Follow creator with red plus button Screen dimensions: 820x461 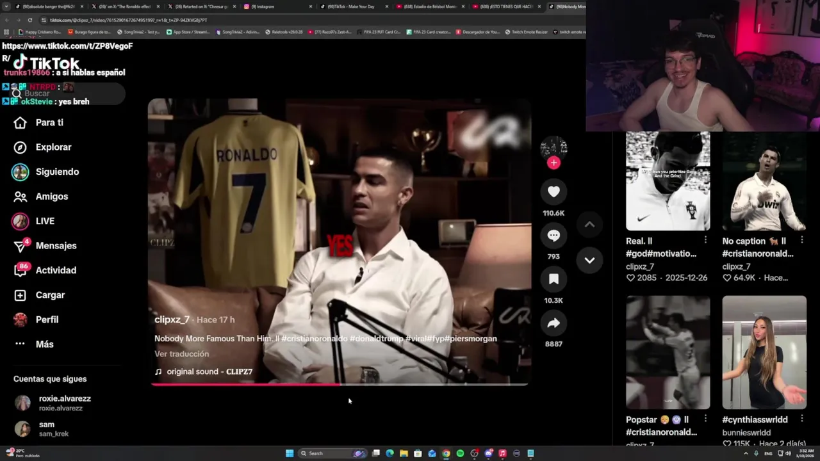click(x=553, y=163)
